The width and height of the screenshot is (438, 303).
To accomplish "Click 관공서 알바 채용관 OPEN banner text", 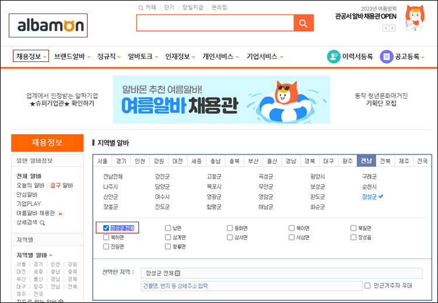I will 366,16.
